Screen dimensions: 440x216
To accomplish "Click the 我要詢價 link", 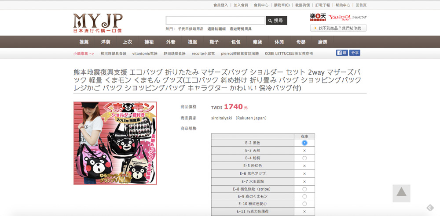I will tap(303, 5).
